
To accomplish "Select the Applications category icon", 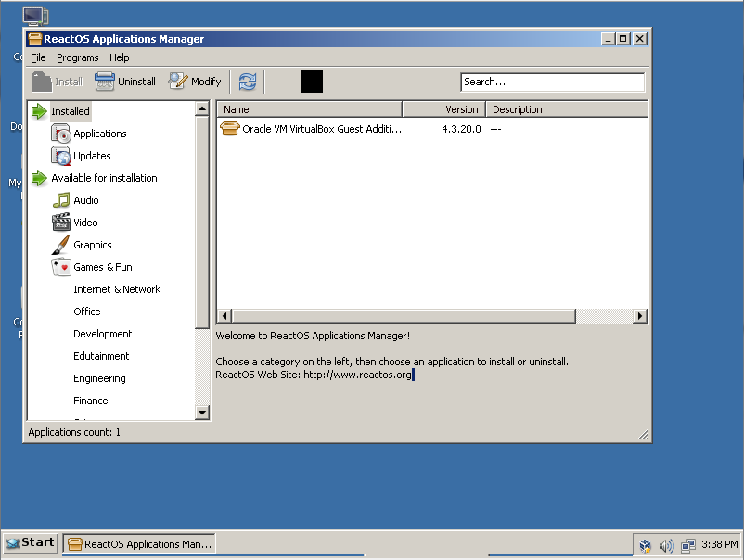I will point(60,134).
